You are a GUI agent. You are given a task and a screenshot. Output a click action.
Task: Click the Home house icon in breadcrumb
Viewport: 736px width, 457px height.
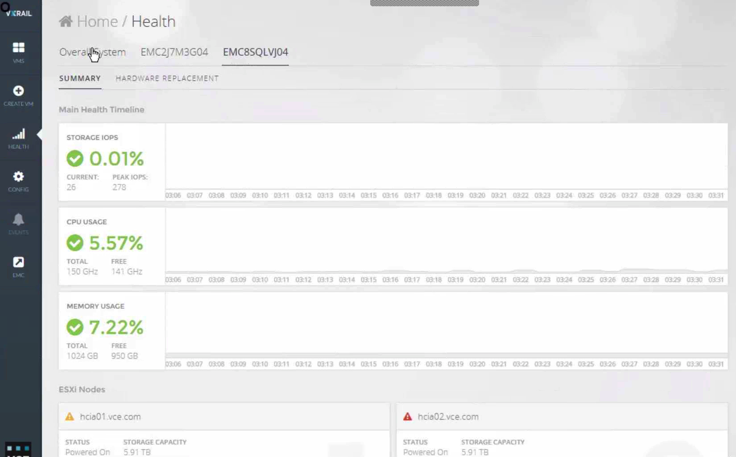tap(66, 21)
